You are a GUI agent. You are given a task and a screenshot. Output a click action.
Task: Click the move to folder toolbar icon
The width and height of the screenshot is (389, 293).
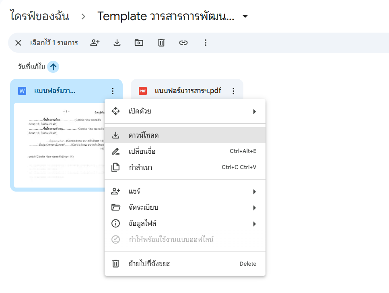click(x=139, y=43)
